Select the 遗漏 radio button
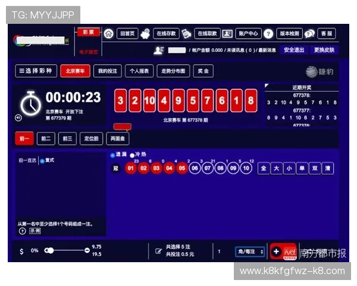The height and width of the screenshot is (286, 357). [113, 155]
